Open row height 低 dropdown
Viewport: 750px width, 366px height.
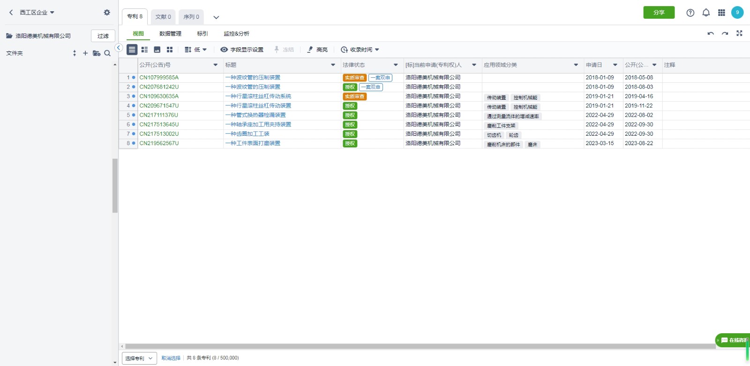[x=195, y=50]
